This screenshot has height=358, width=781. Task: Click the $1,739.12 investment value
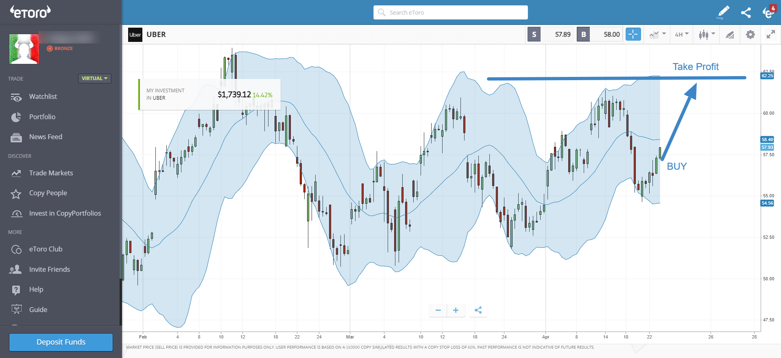[234, 94]
